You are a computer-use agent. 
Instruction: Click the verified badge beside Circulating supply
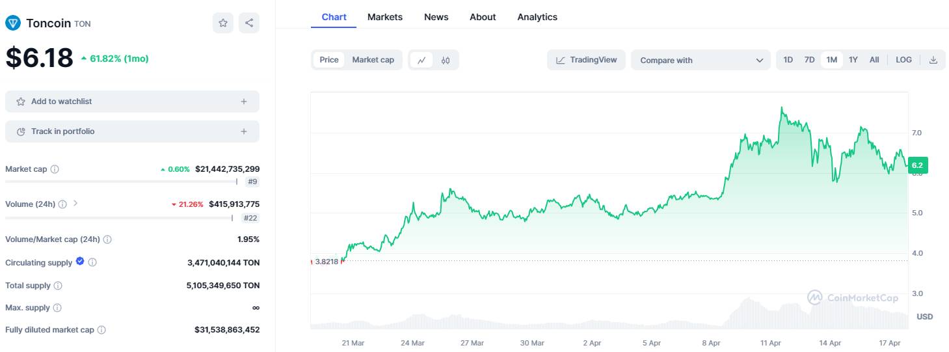click(80, 262)
